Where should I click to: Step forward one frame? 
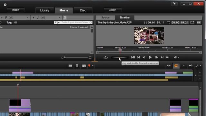click(x=156, y=57)
